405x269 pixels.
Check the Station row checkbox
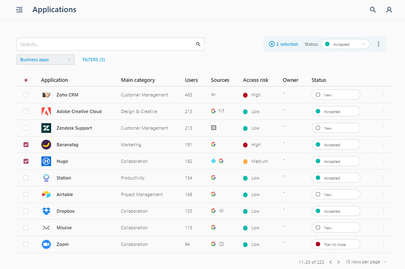26,178
